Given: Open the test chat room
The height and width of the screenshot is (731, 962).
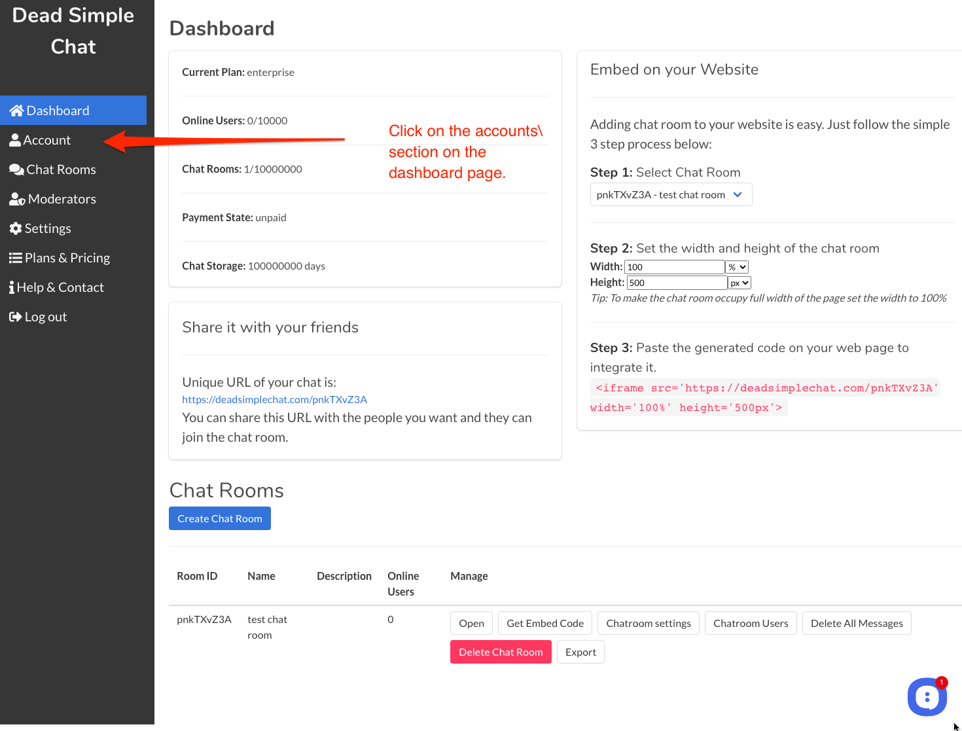Looking at the screenshot, I should (x=471, y=623).
